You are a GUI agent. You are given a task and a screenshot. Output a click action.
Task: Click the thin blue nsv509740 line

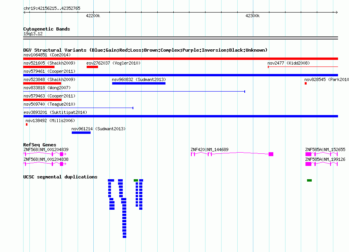[78, 108]
